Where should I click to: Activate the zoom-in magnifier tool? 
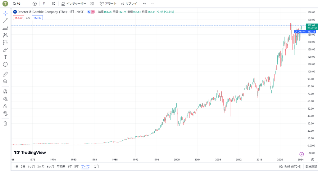[5, 81]
